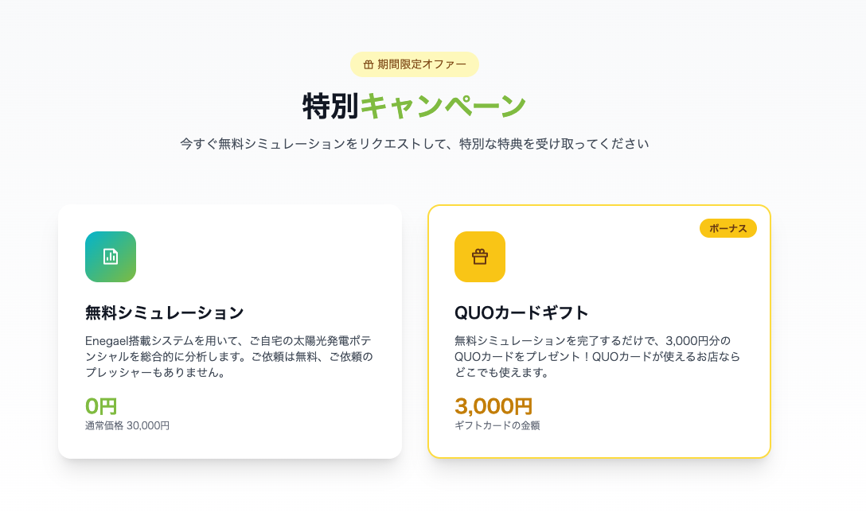Click the ボーナス label on the QUO card
This screenshot has width=866, height=512.
click(728, 228)
